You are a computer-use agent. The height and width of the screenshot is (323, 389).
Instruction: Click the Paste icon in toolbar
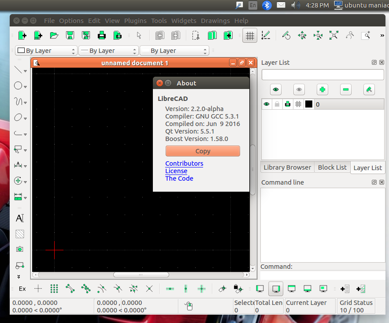[x=228, y=36]
